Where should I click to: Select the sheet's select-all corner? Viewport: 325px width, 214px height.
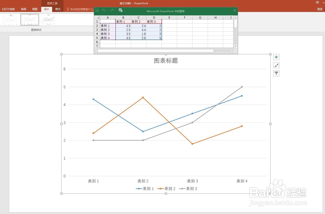click(97, 18)
